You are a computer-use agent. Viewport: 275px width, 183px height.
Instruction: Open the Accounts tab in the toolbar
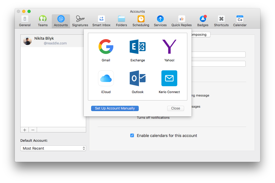tap(61, 21)
